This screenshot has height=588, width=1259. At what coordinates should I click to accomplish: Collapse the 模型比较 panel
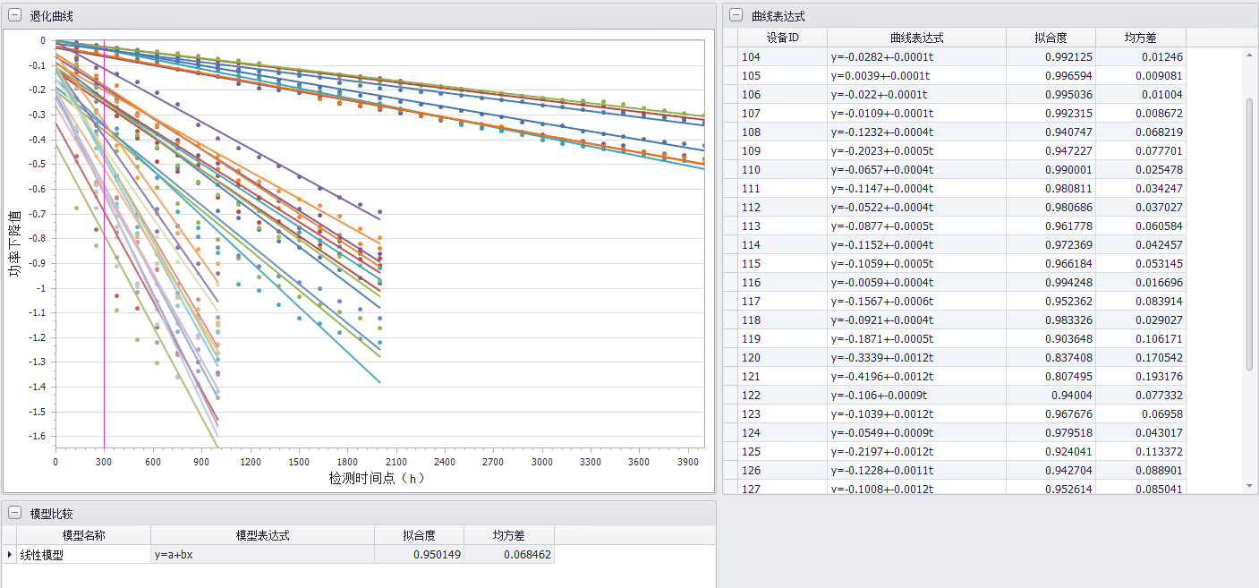[14, 513]
